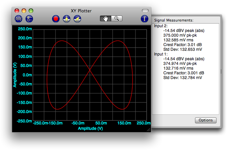
Task: Click 'Std Dev: 132.653 mV' line
Action: (183, 49)
